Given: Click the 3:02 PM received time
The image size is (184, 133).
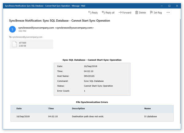Looking at the screenshot, I should pos(22,31).
